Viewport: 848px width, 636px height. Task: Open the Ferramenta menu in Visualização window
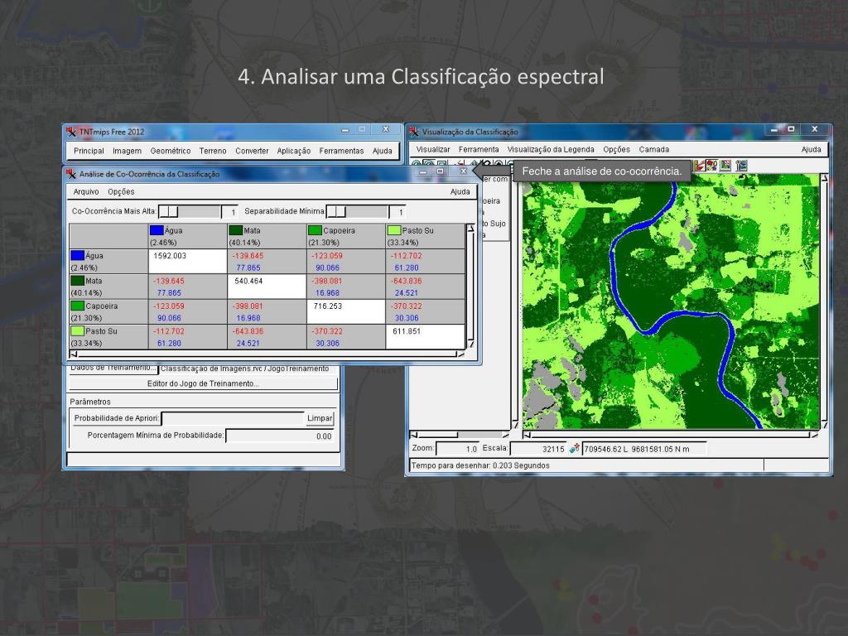point(479,149)
